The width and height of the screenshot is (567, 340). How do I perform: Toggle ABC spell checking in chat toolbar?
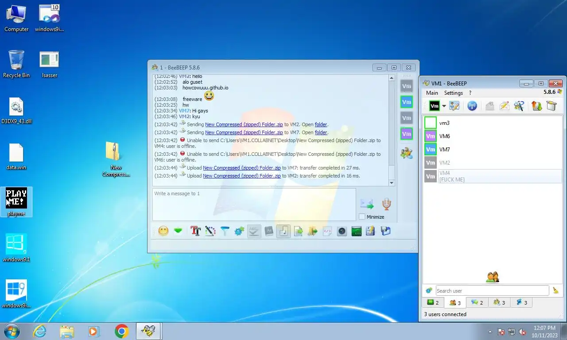point(254,231)
